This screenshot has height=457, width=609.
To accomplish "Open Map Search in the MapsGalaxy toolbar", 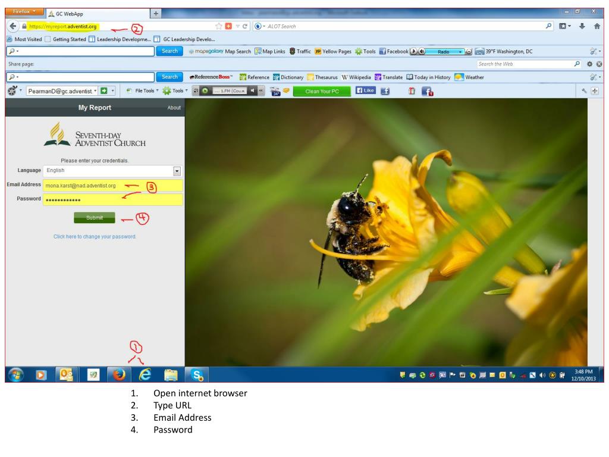I will pos(238,51).
